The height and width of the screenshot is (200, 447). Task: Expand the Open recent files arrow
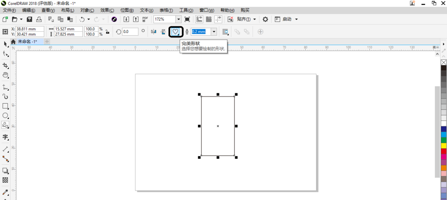tap(21, 19)
